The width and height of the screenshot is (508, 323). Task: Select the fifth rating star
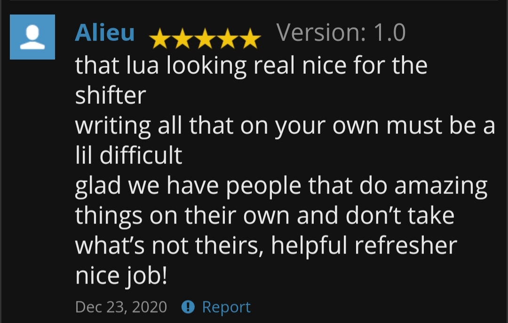click(250, 38)
